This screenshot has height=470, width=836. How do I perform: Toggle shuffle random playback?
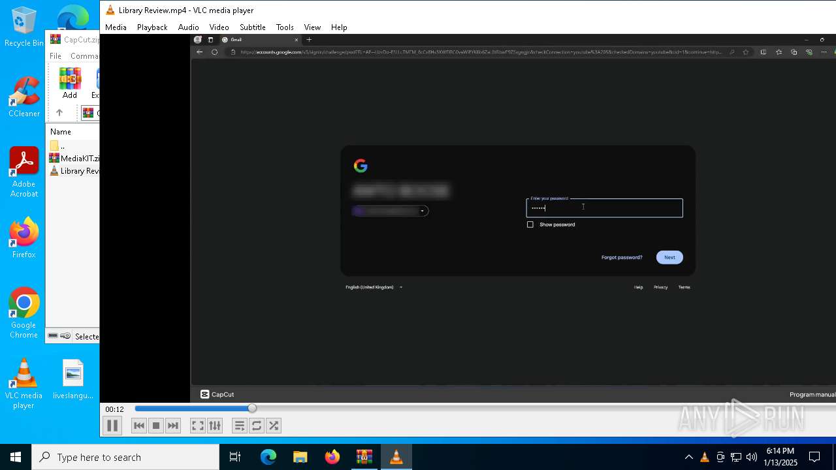274,426
